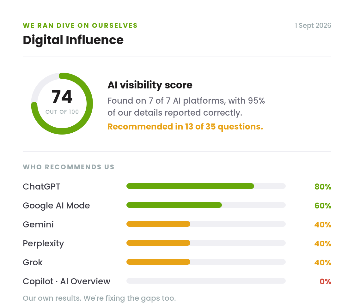This screenshot has height=307, width=354.
Task: Click the Grok progress bar
Action: (206, 262)
